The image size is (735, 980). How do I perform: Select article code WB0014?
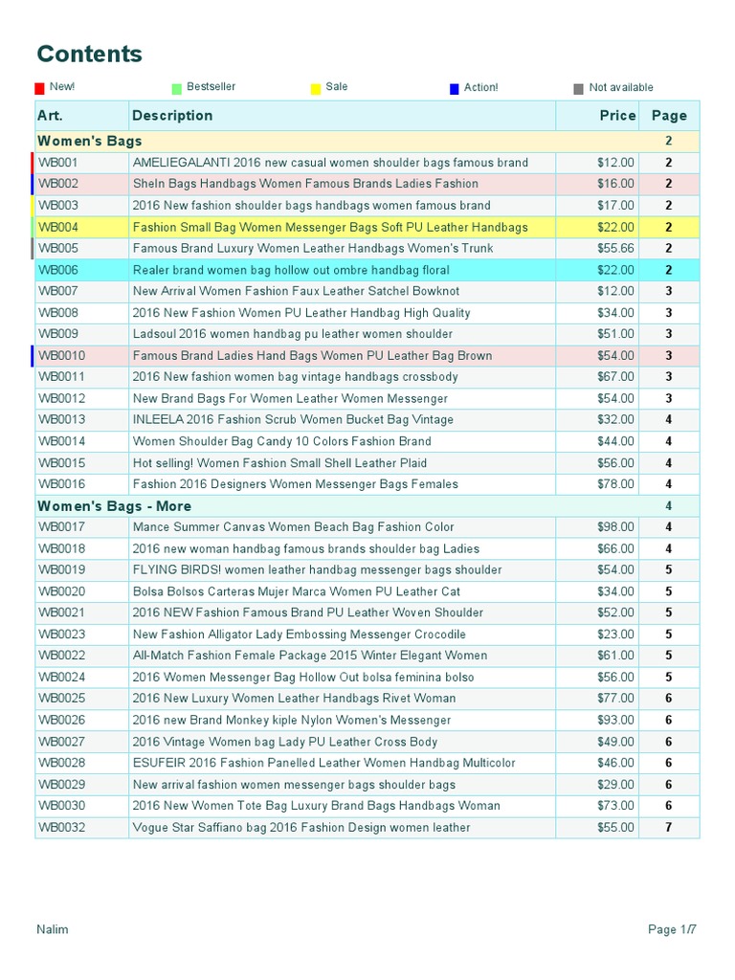pos(61,441)
